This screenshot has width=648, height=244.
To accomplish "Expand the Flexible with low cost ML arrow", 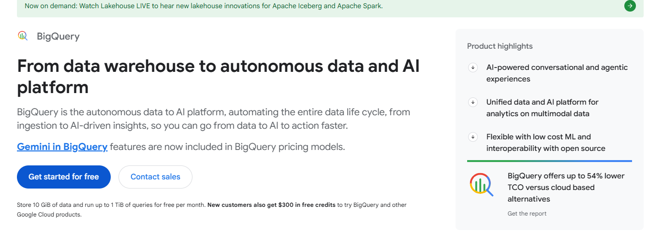I will tap(473, 137).
